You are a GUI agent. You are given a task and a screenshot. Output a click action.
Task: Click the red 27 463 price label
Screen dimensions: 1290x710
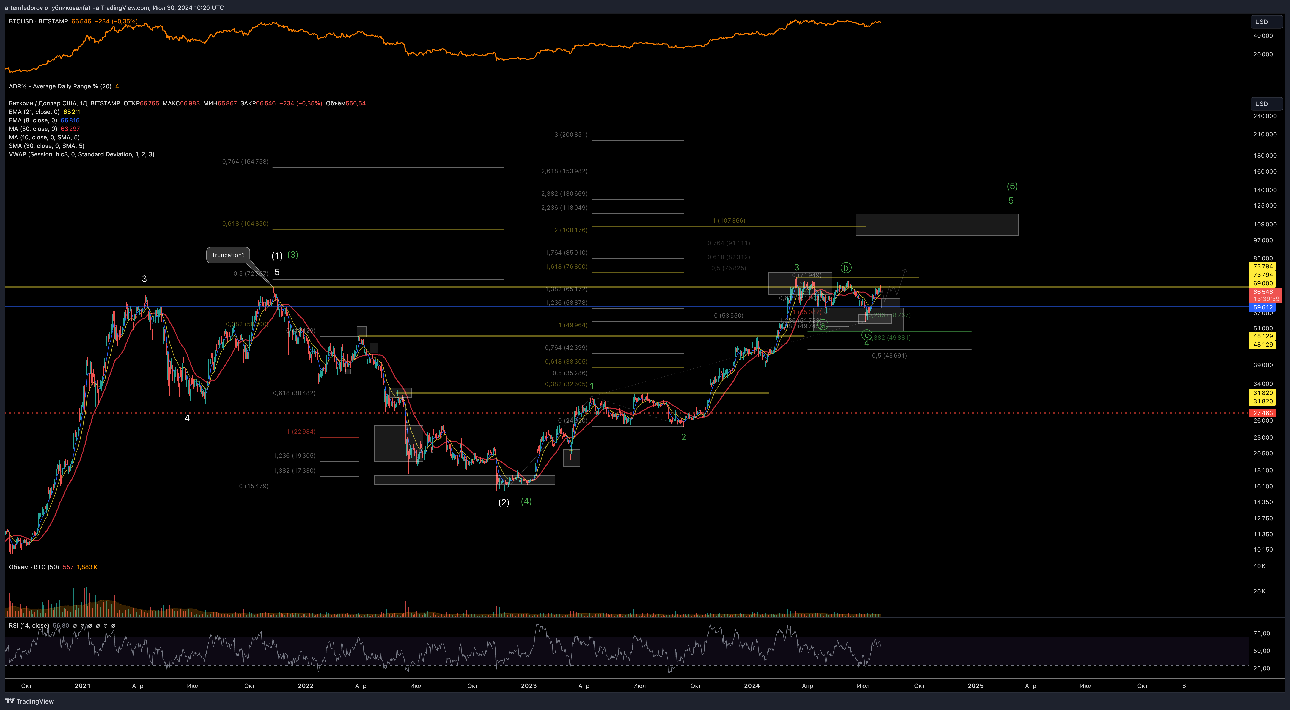[x=1263, y=413]
